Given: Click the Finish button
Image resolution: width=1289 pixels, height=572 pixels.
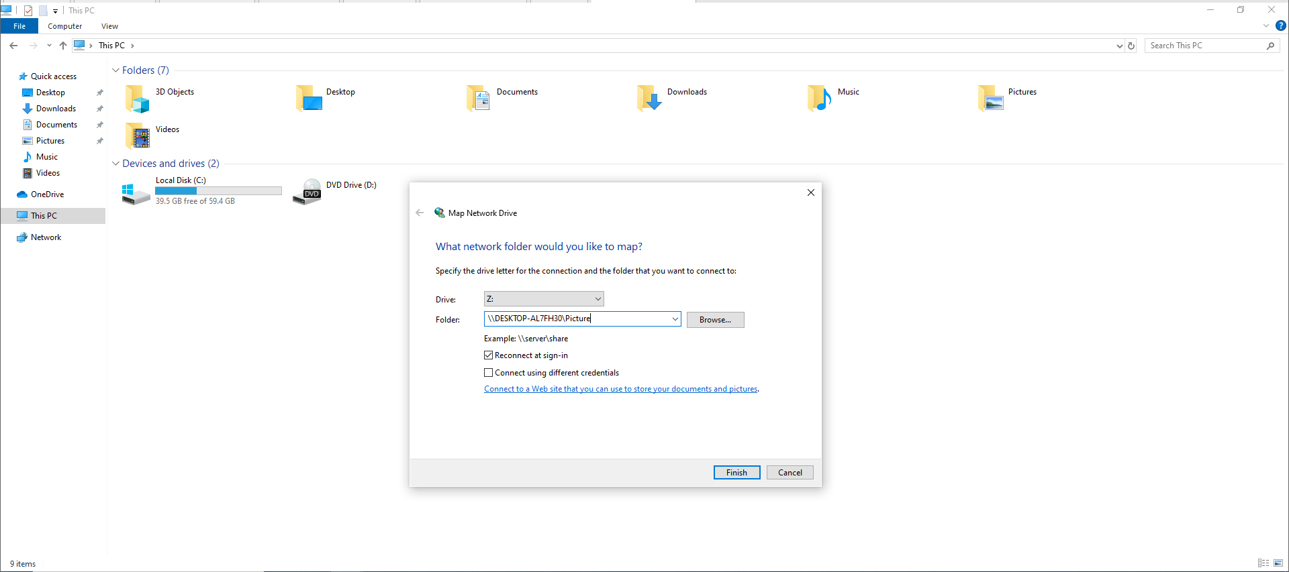Looking at the screenshot, I should (736, 473).
